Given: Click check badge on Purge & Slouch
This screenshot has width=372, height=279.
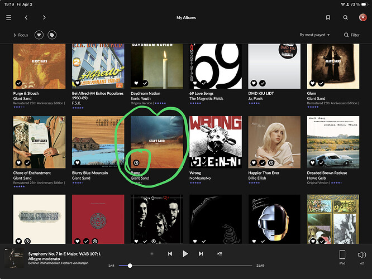Looking at the screenshot, I should [19, 83].
